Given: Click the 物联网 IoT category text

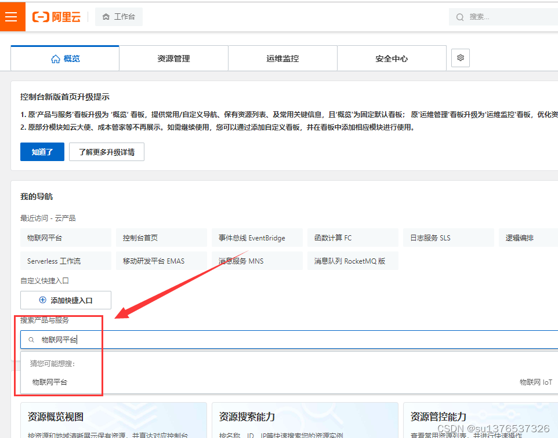Looking at the screenshot, I should pos(536,382).
